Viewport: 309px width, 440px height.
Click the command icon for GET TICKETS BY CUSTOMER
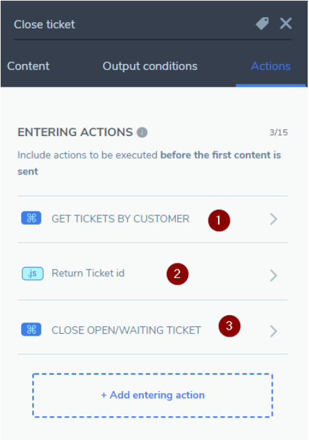click(x=31, y=218)
